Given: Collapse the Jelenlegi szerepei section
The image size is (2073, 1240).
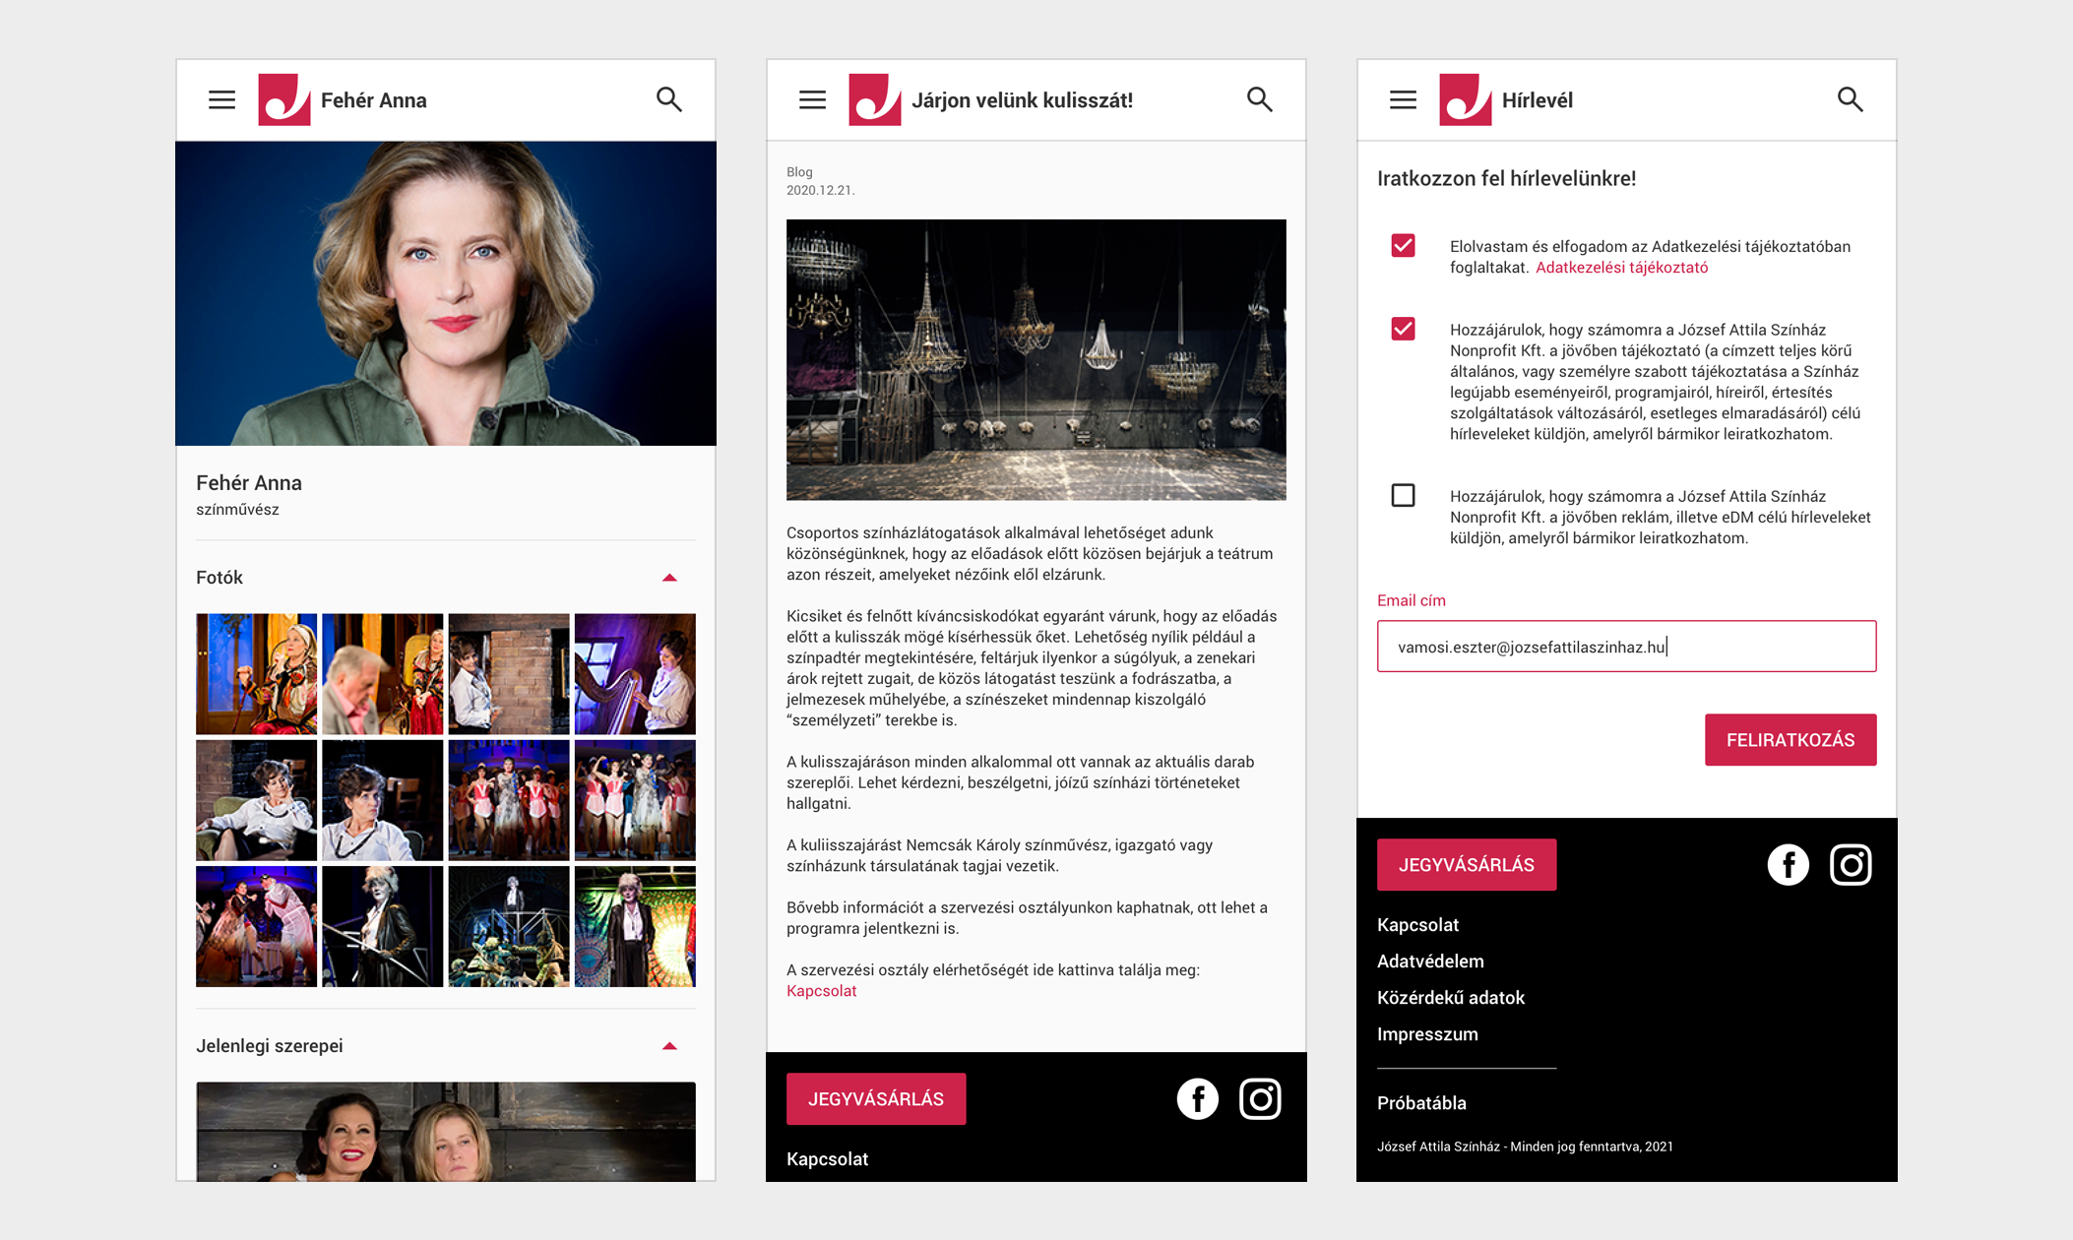Looking at the screenshot, I should click(669, 1046).
